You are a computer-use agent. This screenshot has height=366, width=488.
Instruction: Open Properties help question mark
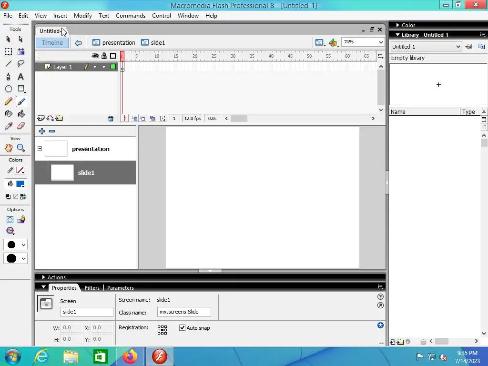(x=380, y=297)
